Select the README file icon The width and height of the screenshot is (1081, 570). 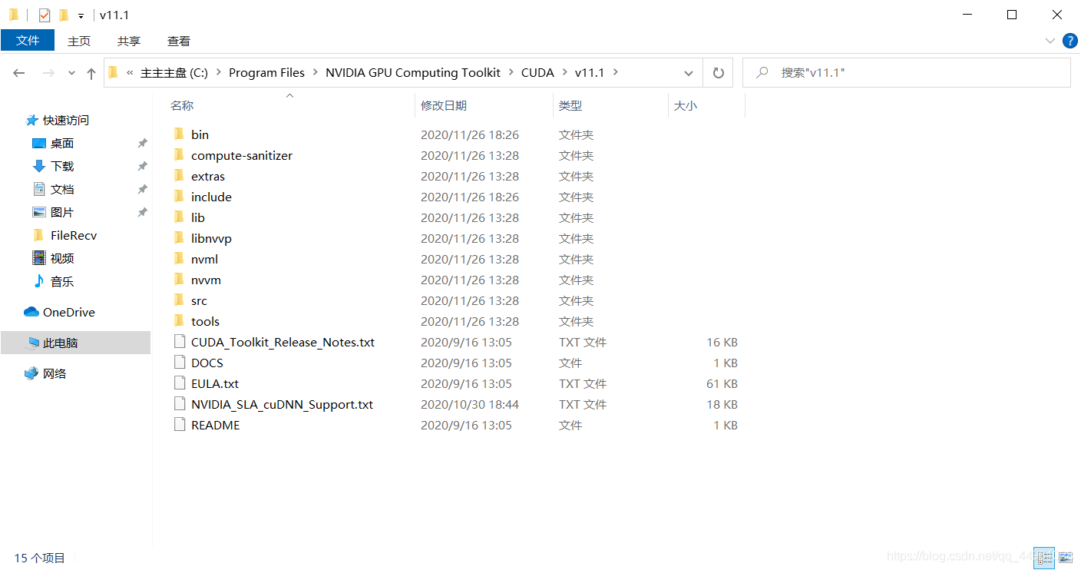tap(179, 425)
